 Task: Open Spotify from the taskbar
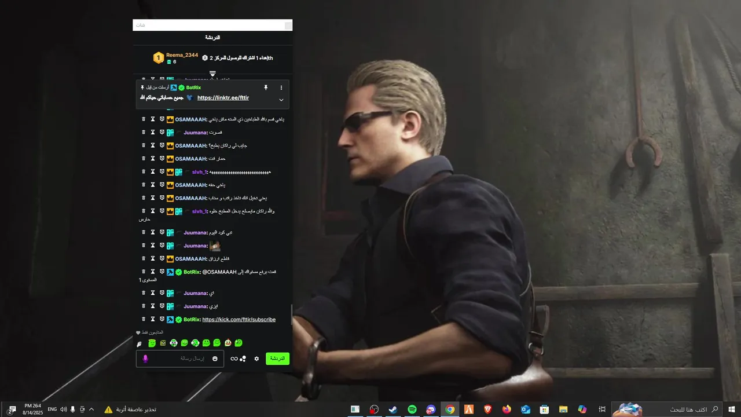point(412,409)
